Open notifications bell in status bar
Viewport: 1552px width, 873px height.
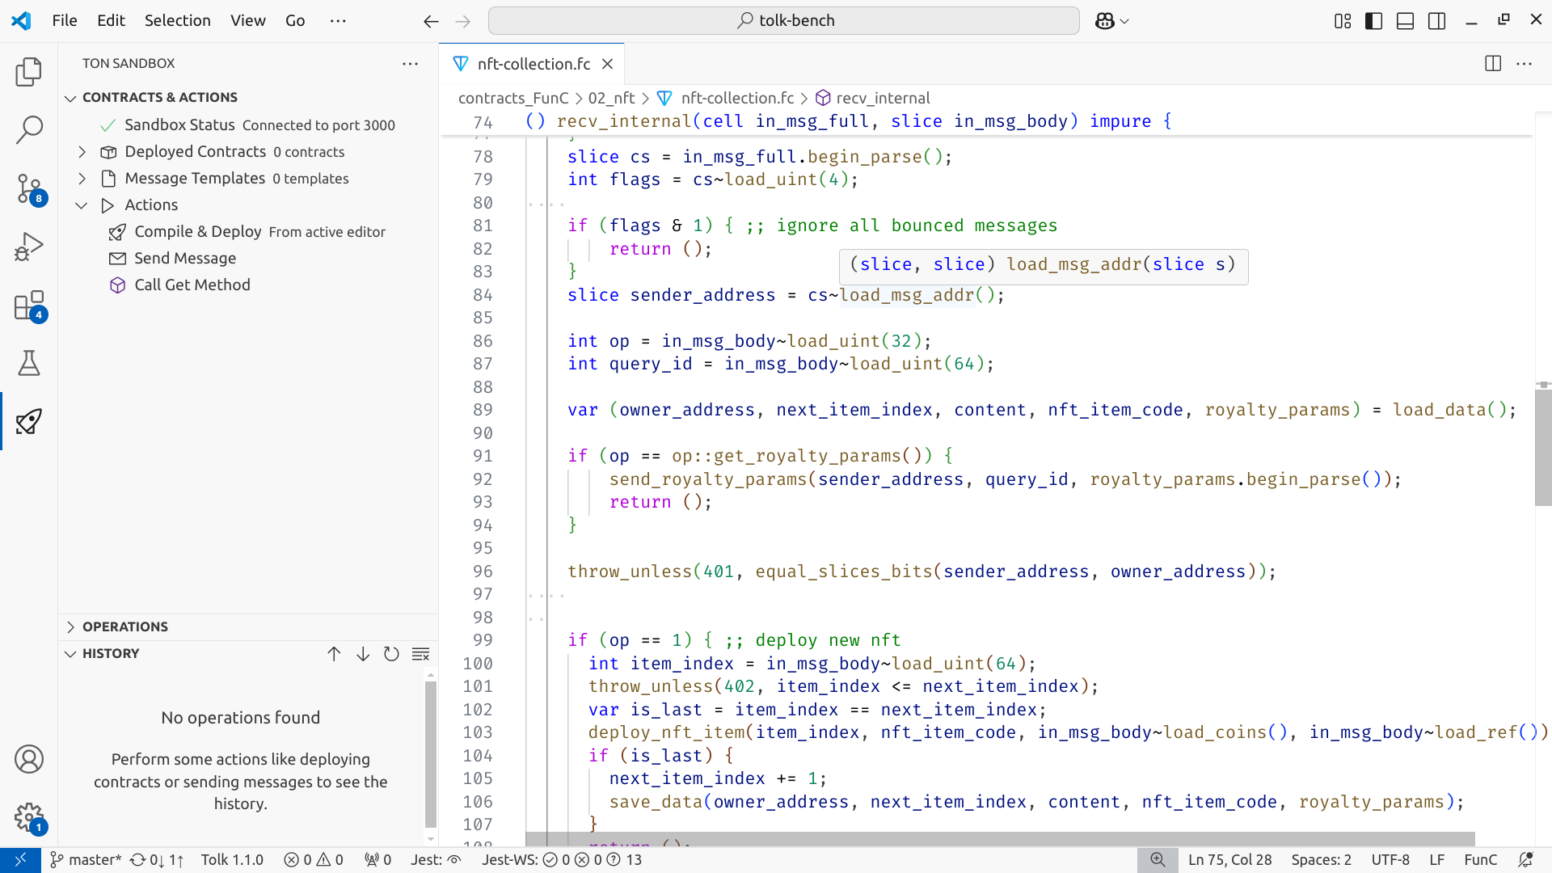click(1525, 860)
